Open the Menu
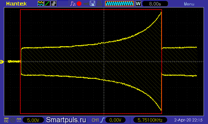 tap(189, 4)
